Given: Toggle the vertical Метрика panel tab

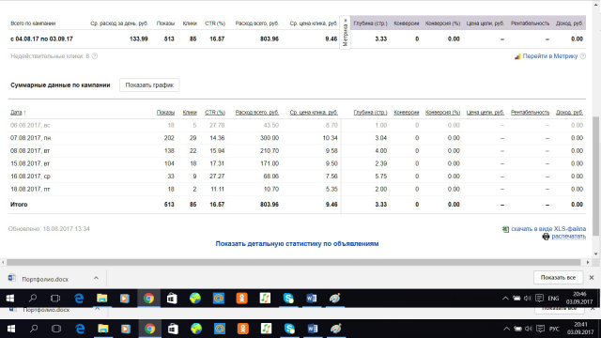Looking at the screenshot, I should pos(345,33).
